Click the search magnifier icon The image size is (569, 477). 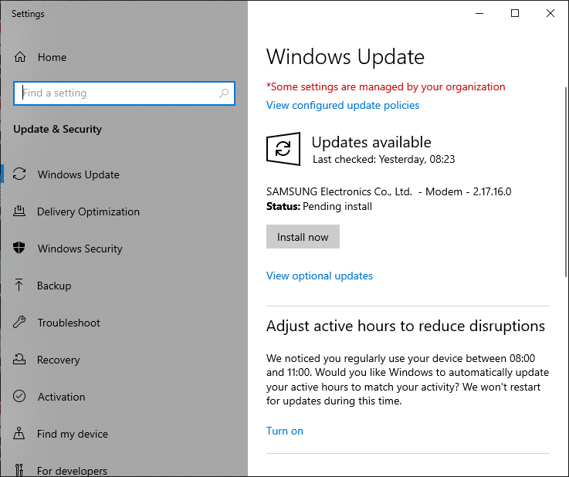click(x=224, y=93)
